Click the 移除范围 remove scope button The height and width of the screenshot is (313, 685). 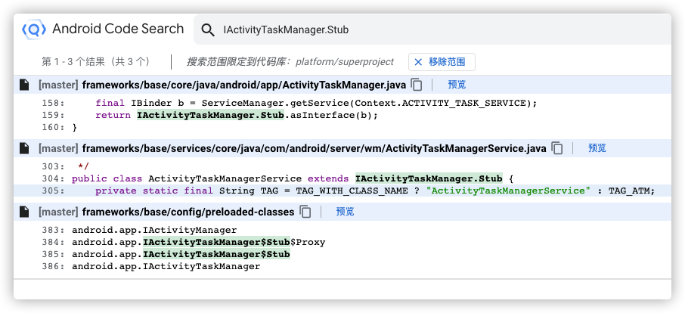click(x=442, y=62)
